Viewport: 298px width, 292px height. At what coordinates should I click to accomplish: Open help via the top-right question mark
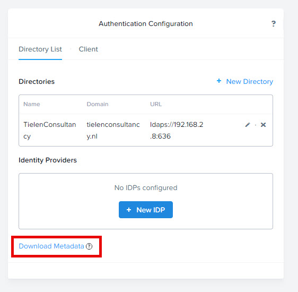pos(273,23)
